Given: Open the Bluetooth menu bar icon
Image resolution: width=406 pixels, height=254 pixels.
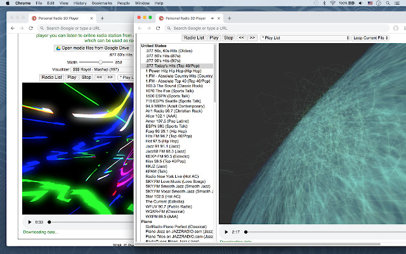Looking at the screenshot, I should (324, 3).
